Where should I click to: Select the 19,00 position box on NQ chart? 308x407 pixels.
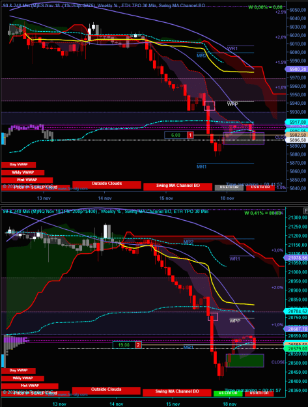124,345
